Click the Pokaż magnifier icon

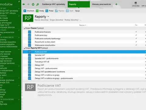(47, 11)
